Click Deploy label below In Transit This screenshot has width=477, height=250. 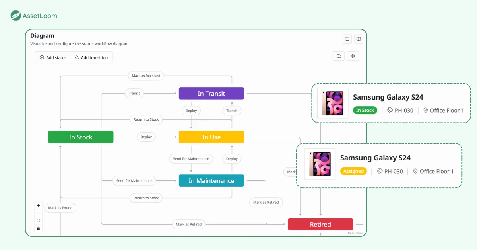click(191, 111)
